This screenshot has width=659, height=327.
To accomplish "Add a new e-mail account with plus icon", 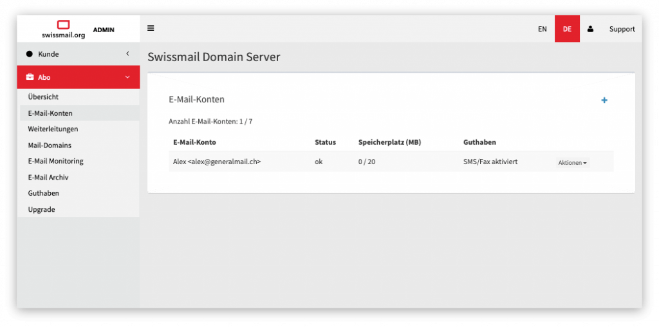I will [x=604, y=100].
